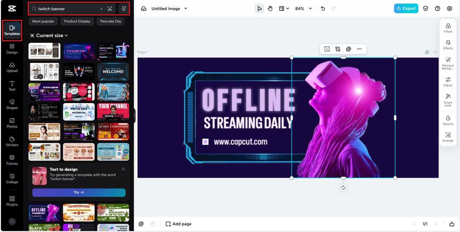Click the cloud save status icon

click(x=143, y=9)
